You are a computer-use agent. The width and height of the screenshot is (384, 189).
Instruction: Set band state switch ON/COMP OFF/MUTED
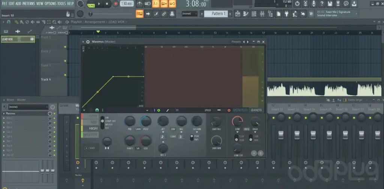pos(102,123)
